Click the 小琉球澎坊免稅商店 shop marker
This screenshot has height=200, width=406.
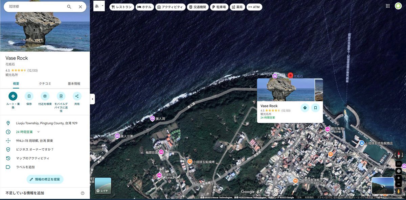362,143
